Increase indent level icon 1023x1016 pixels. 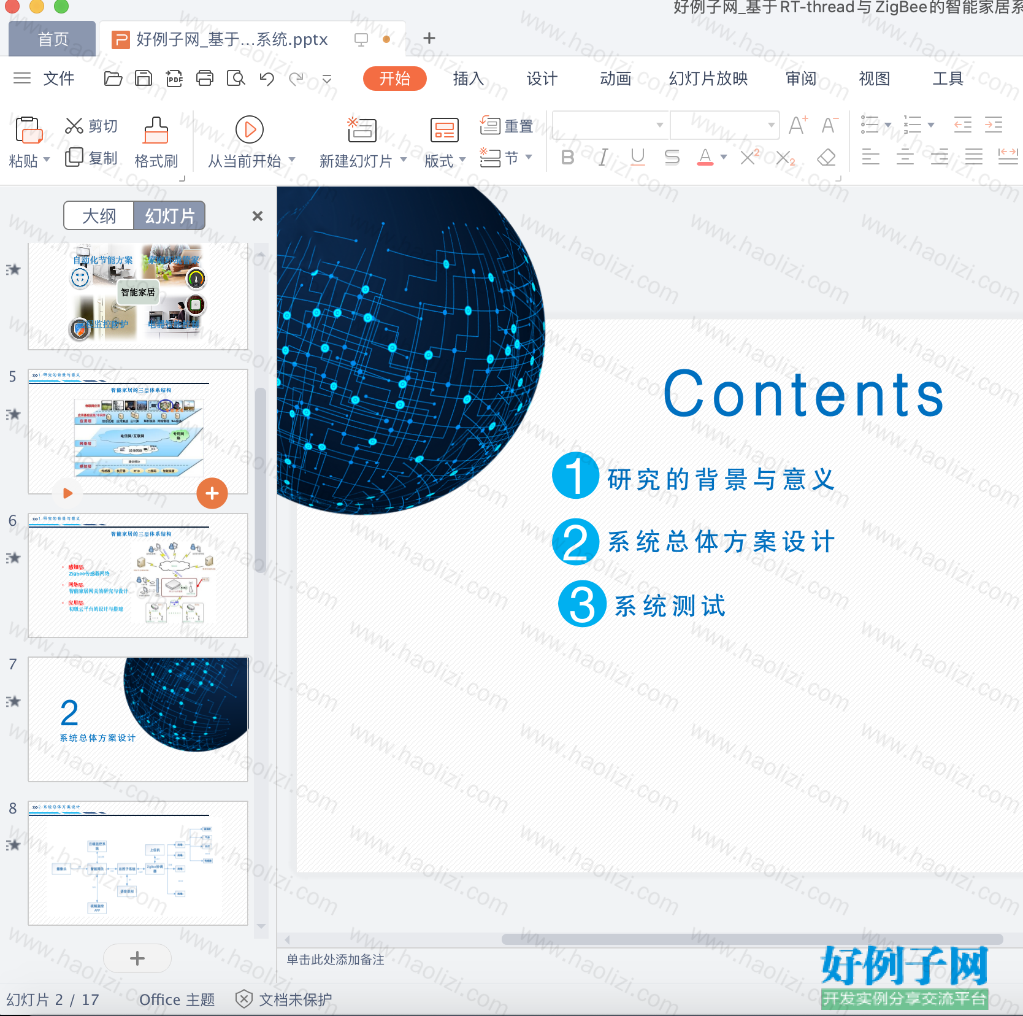pos(994,125)
